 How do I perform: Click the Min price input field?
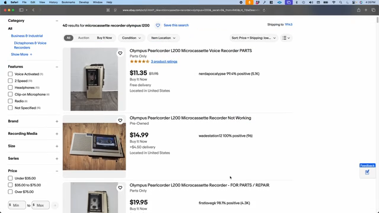(x=17, y=205)
